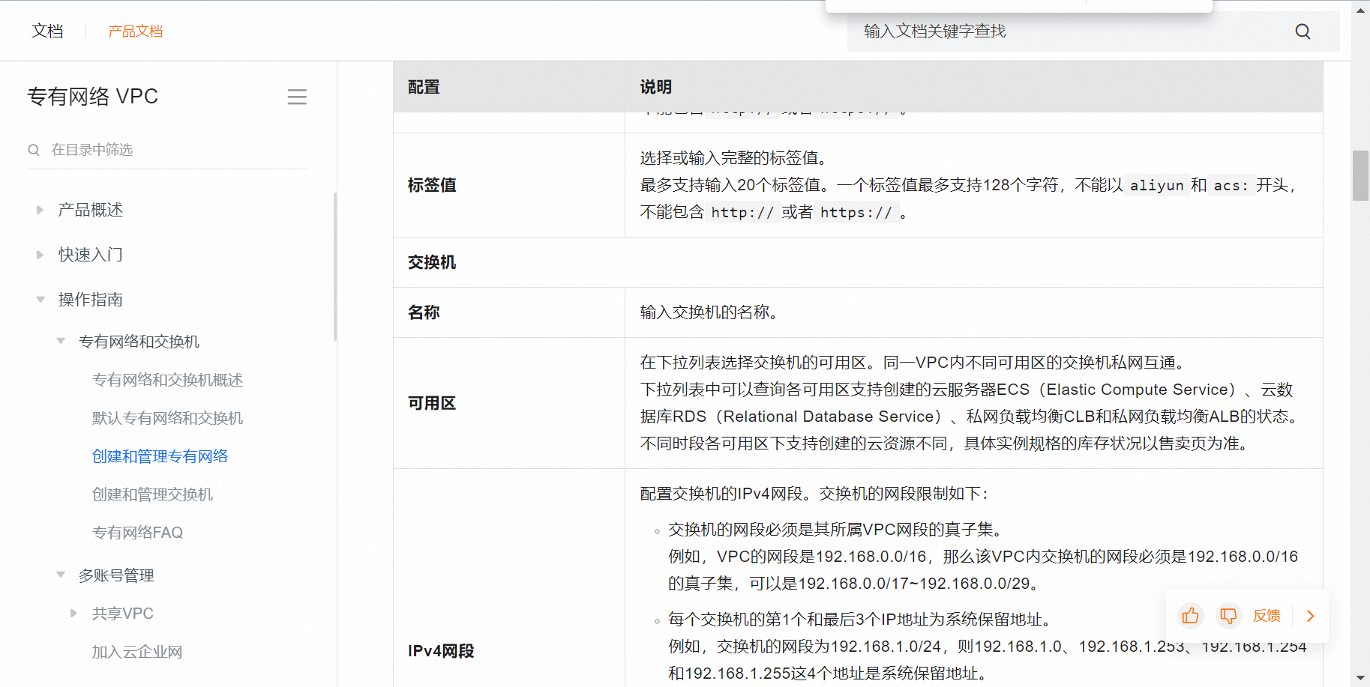
Task: Open 默认专有网络和交换机 page
Action: tap(167, 418)
